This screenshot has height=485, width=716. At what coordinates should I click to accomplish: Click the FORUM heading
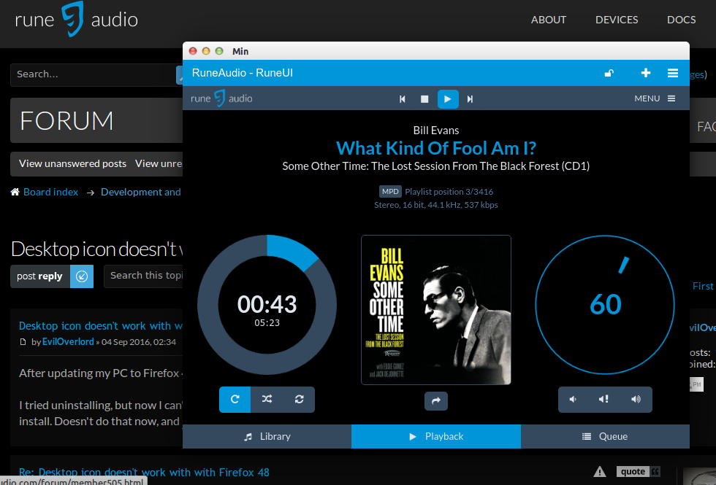pos(66,121)
